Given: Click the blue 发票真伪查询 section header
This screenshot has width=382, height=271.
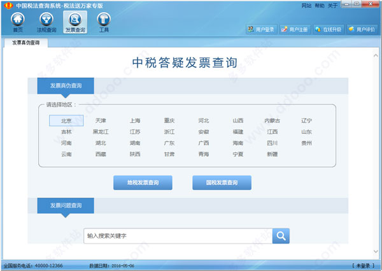Looking at the screenshot, I should (x=66, y=85).
